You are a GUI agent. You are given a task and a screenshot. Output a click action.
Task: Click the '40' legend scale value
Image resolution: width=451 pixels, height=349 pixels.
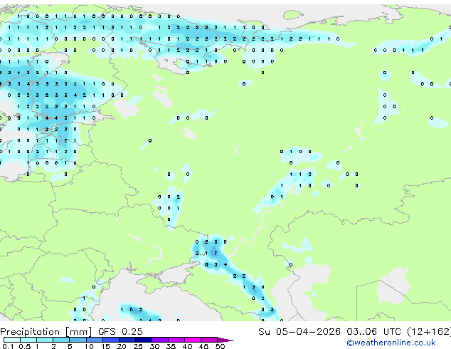tap(187, 346)
